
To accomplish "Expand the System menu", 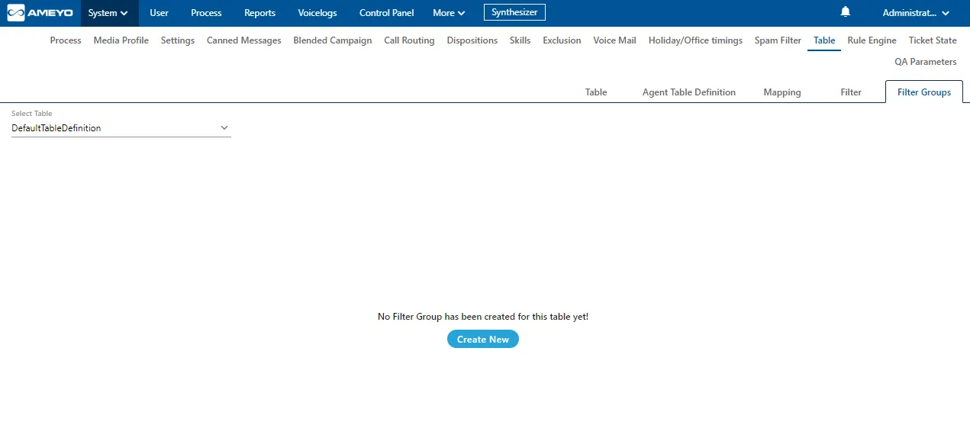I will pos(108,13).
